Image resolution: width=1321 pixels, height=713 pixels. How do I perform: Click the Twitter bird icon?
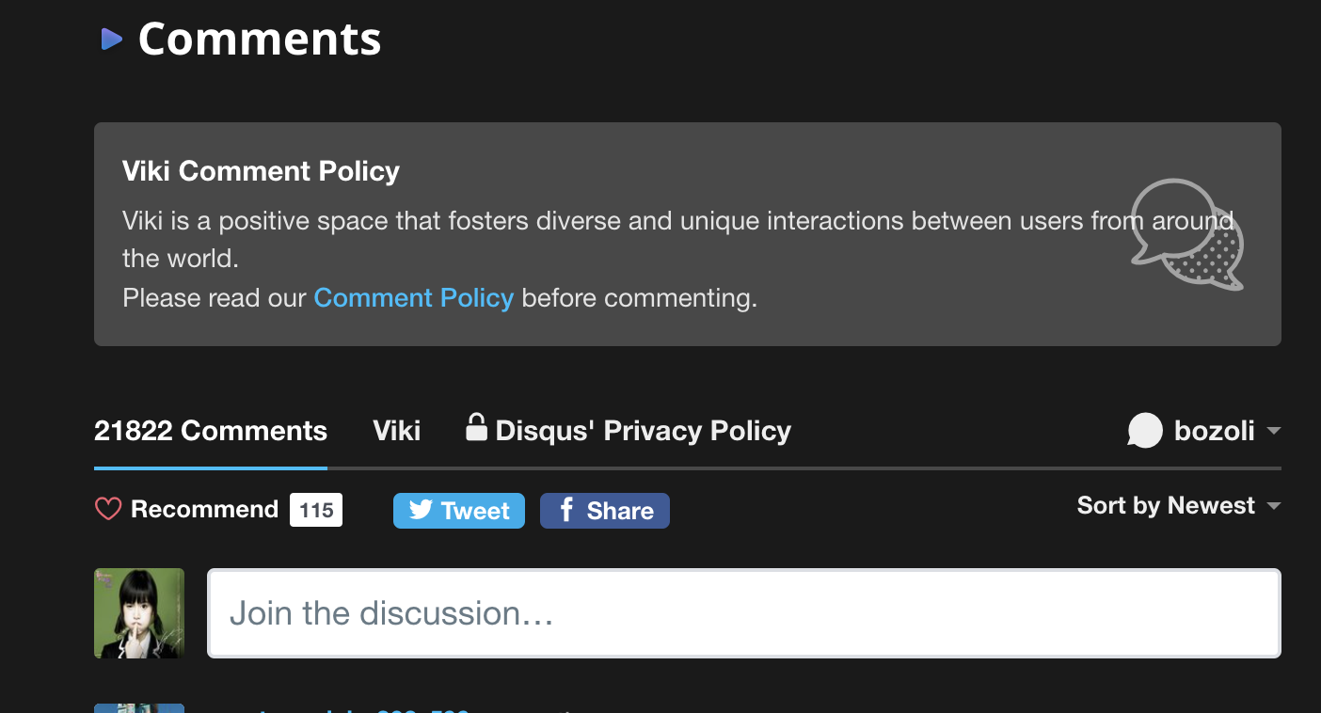point(421,510)
